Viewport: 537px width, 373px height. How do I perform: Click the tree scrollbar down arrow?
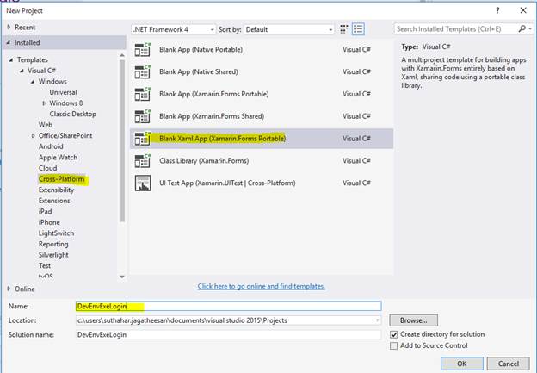[122, 277]
